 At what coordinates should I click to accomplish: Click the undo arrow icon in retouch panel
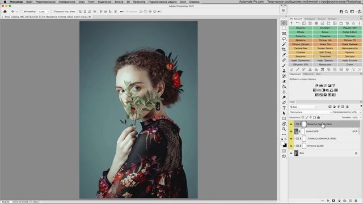click(x=298, y=23)
